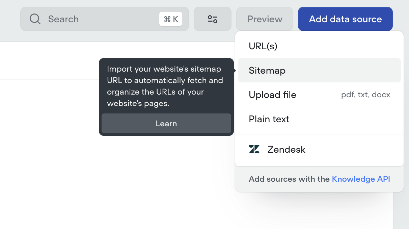Click the divider line above Zendesk
The image size is (409, 229).
pyautogui.click(x=319, y=134)
